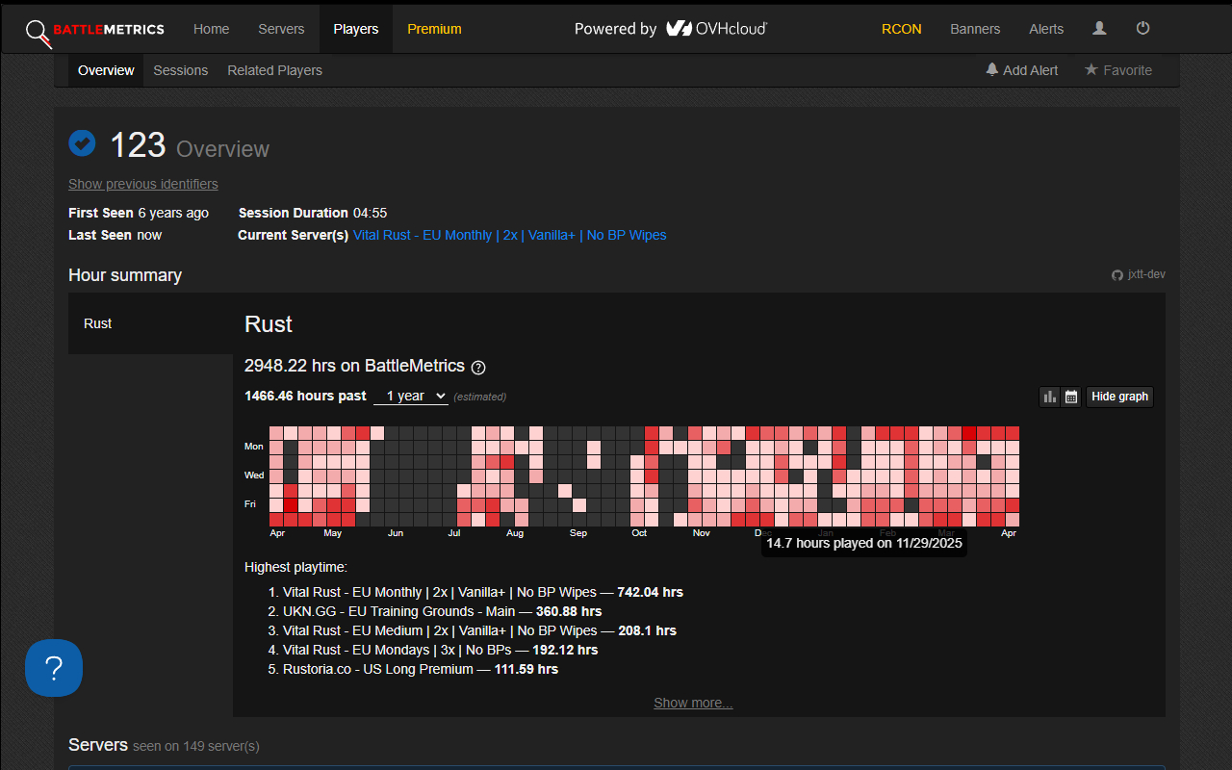Click the Vital Rust EU Mondays playtime row
The height and width of the screenshot is (770, 1232).
point(440,650)
